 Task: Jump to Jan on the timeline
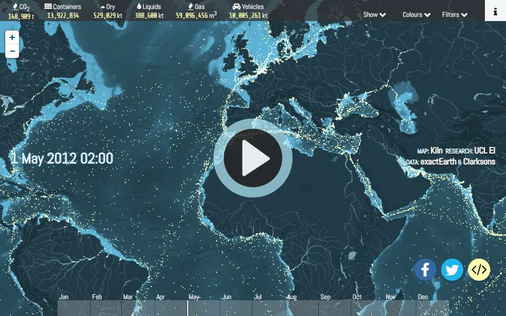click(64, 297)
